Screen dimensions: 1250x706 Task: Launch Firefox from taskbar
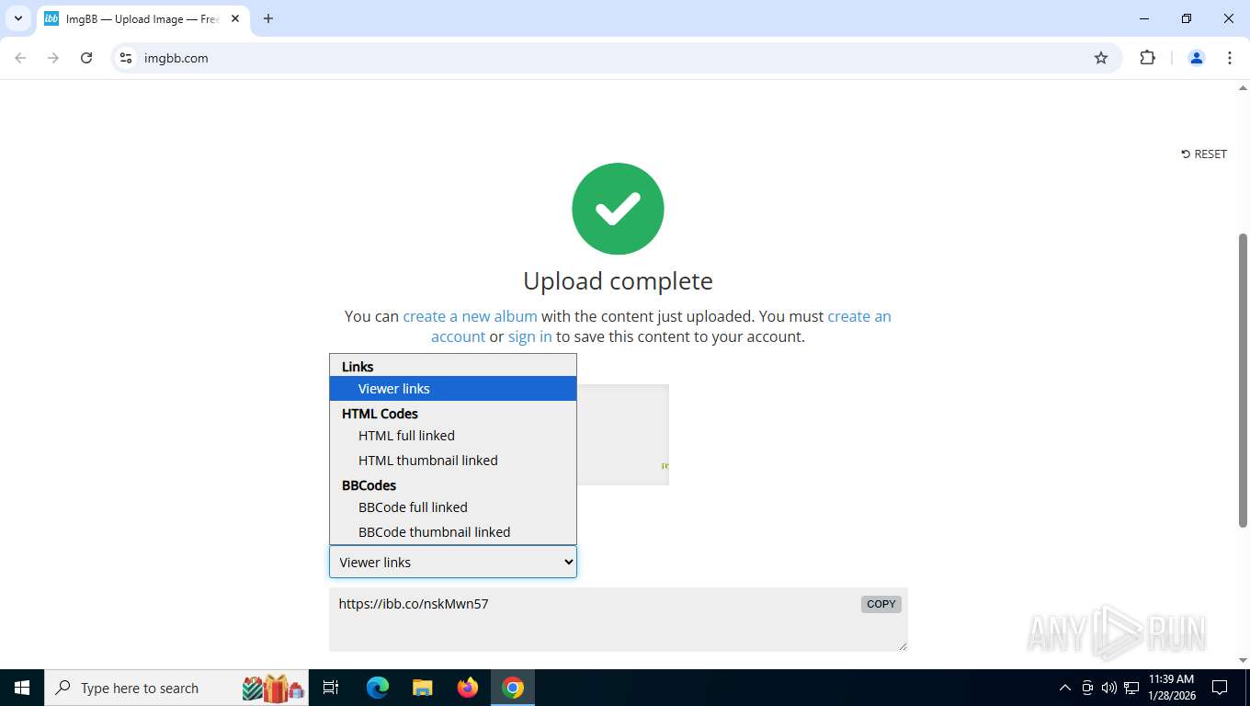coord(468,688)
